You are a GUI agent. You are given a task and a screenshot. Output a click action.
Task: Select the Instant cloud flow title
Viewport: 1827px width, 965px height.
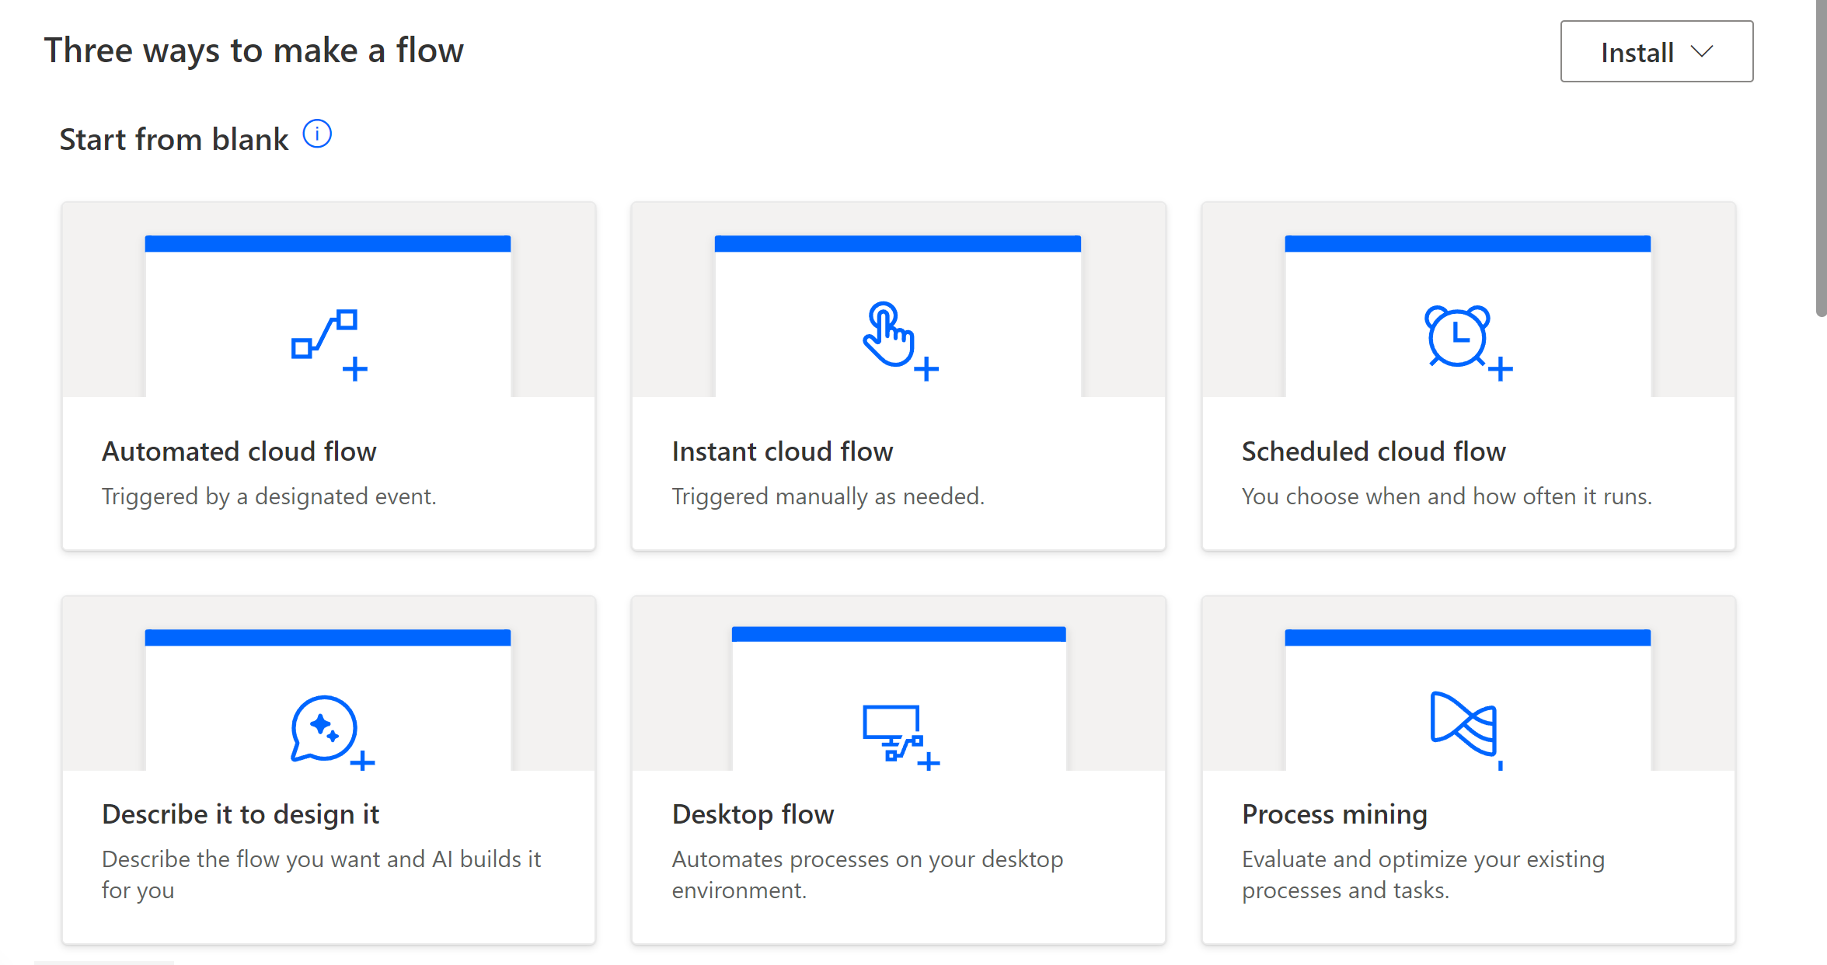[x=783, y=451]
